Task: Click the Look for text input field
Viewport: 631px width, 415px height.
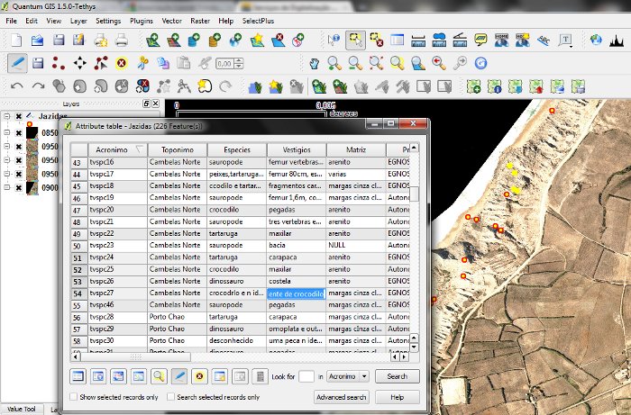Action: coord(306,376)
